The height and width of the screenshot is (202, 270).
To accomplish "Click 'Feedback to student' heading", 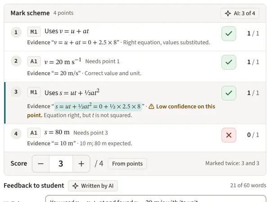I will tap(34, 185).
